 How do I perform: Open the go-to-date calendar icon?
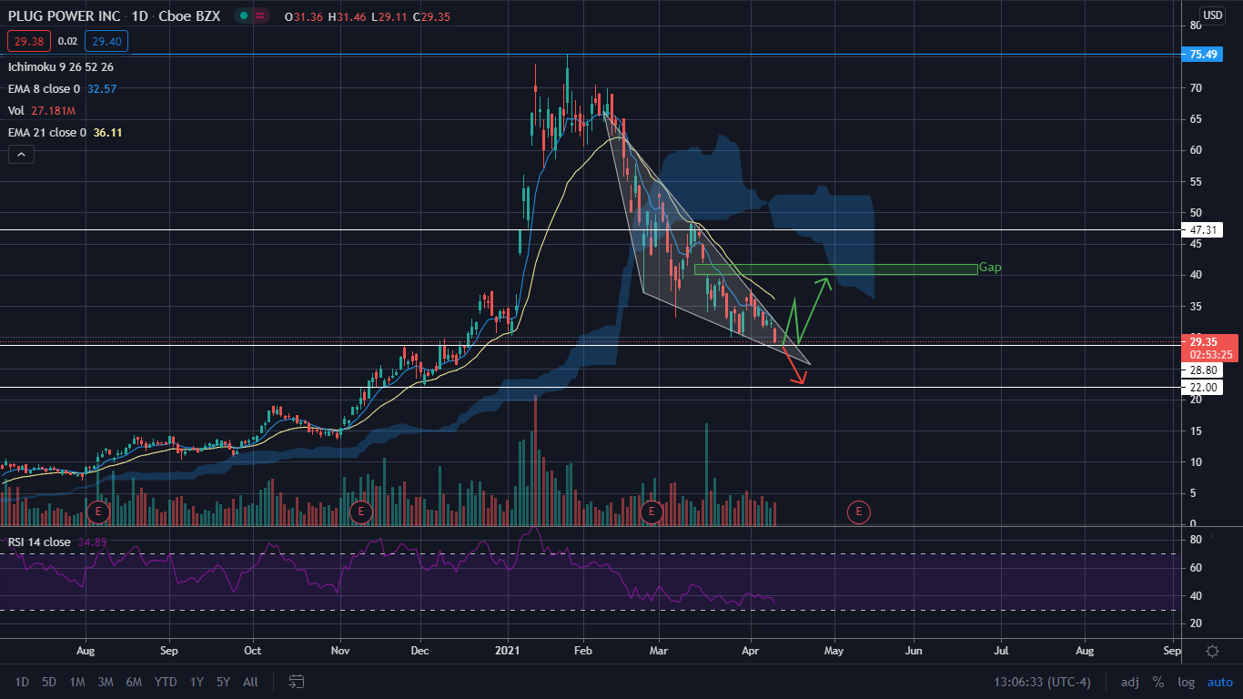(296, 681)
